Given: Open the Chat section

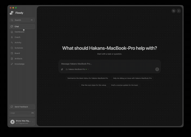Looking at the screenshot, I should (x=22, y=27).
